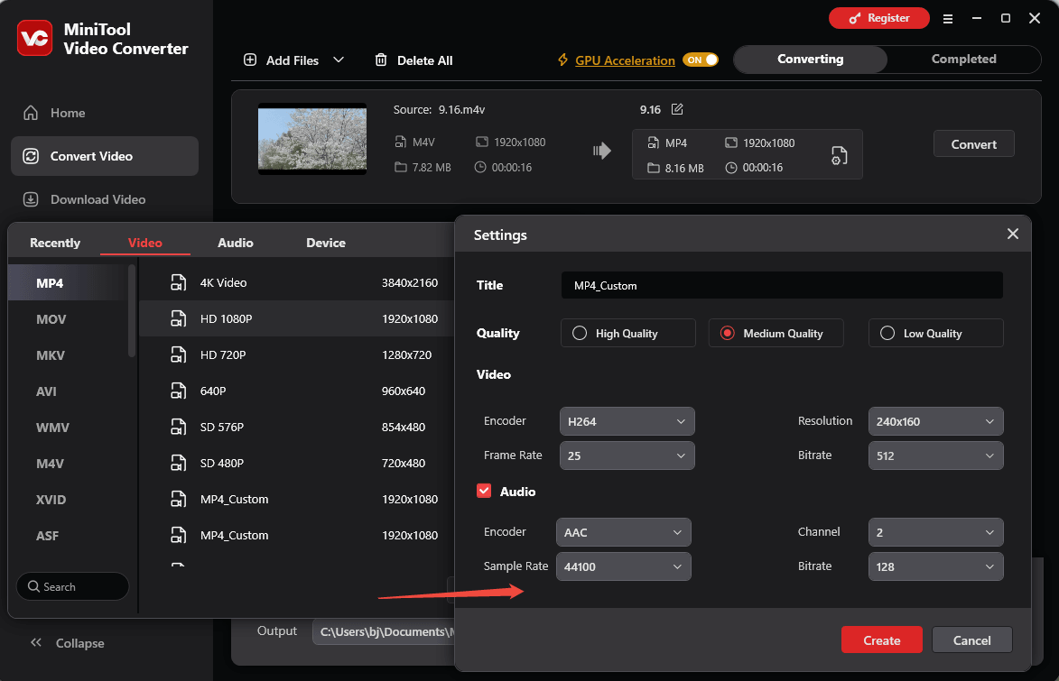The height and width of the screenshot is (681, 1059).
Task: Click the MiniTool Video Converter logo icon
Action: (34, 38)
